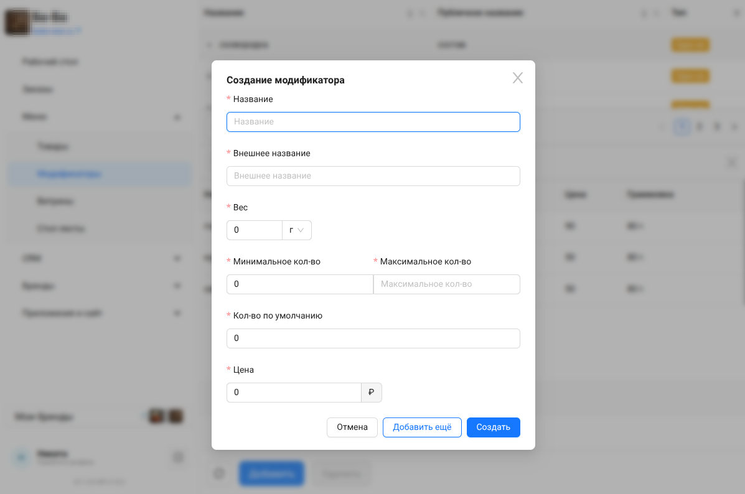
Task: Click the Цена number input
Action: 294,393
